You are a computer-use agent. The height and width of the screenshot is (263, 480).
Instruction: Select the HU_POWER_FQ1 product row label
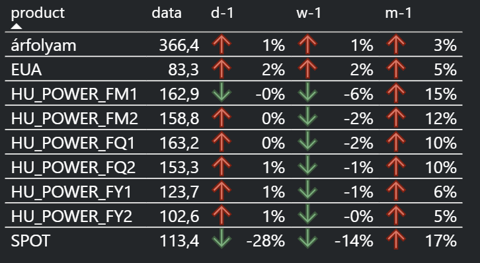pos(73,143)
